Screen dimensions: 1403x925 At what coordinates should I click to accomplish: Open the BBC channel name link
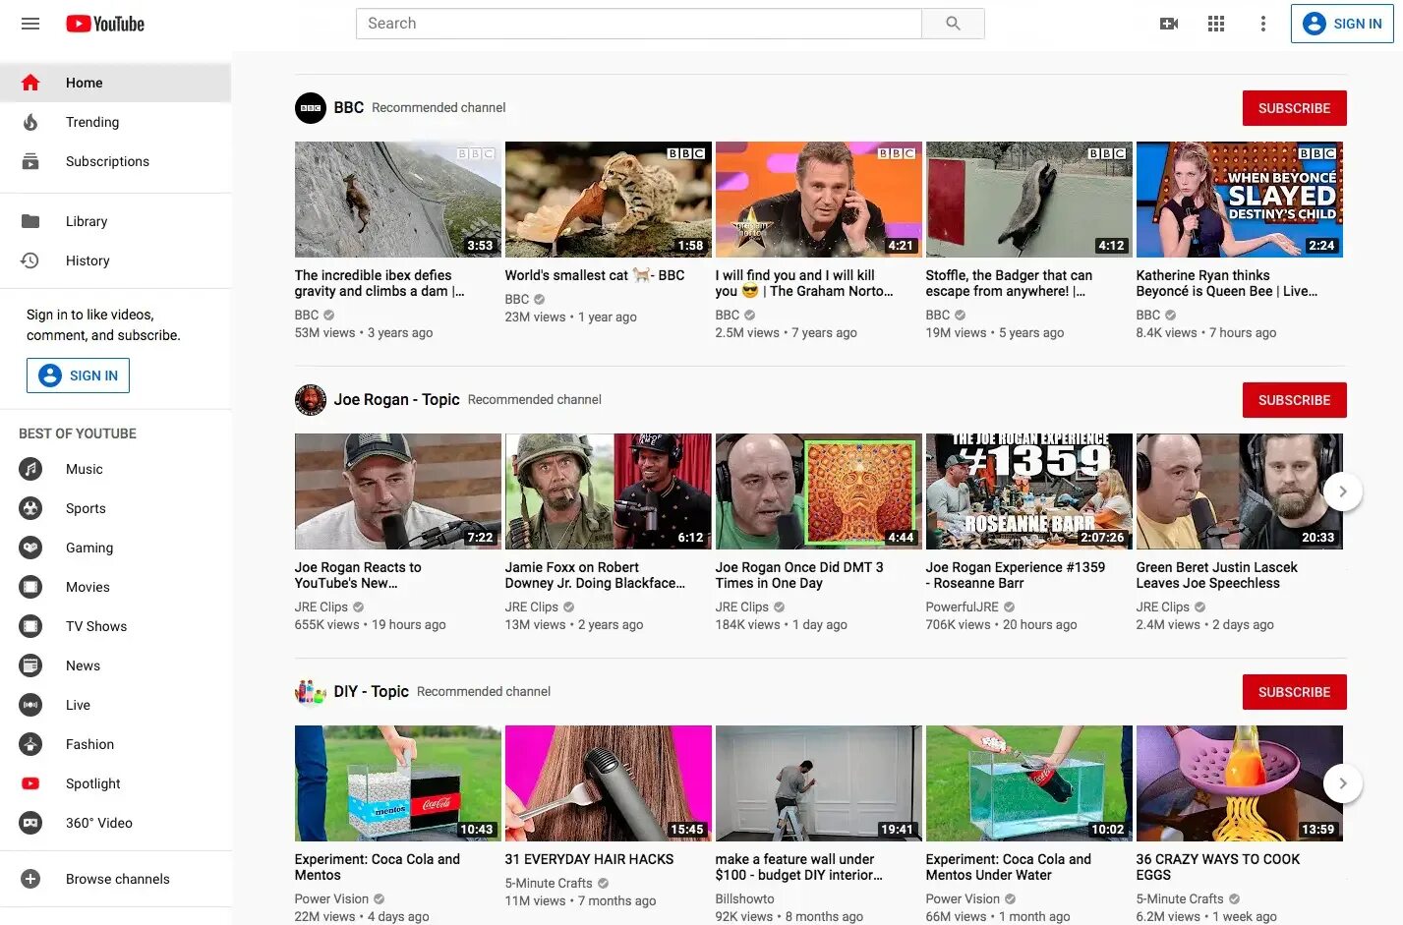[x=349, y=108]
